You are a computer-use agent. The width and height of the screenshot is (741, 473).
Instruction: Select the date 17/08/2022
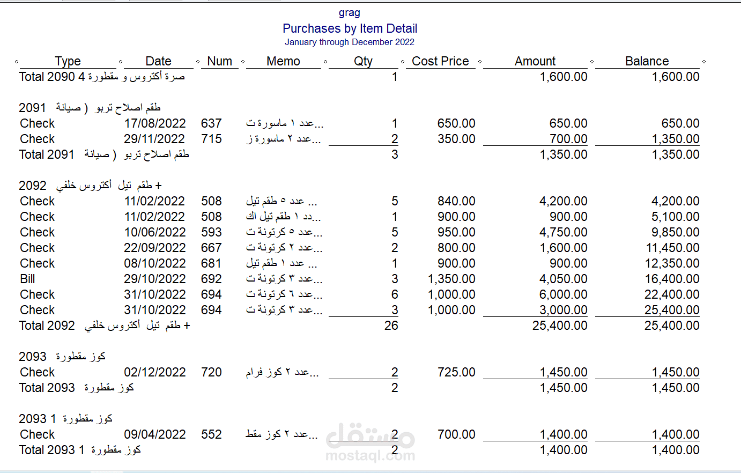[155, 123]
